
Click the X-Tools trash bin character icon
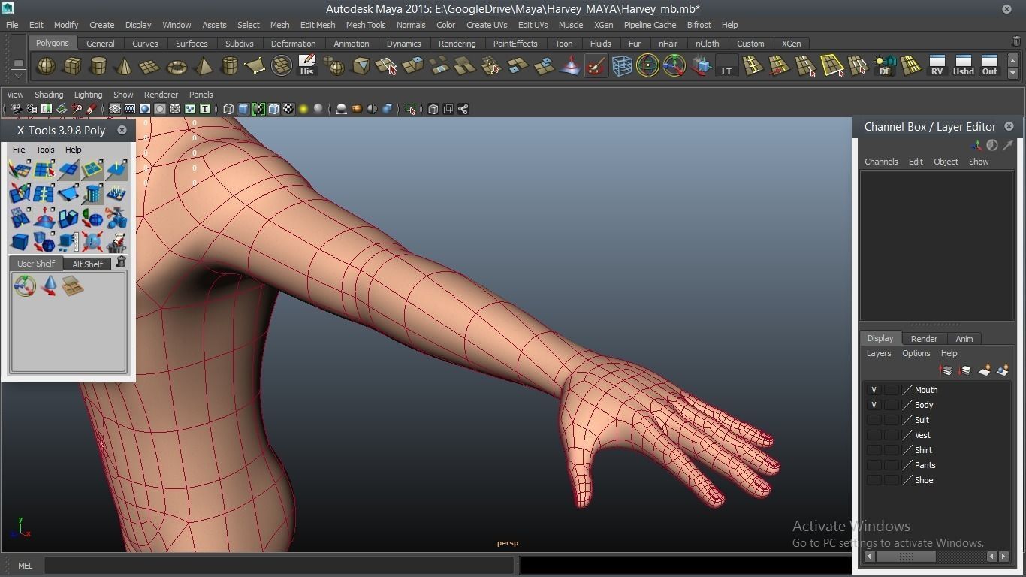116,242
